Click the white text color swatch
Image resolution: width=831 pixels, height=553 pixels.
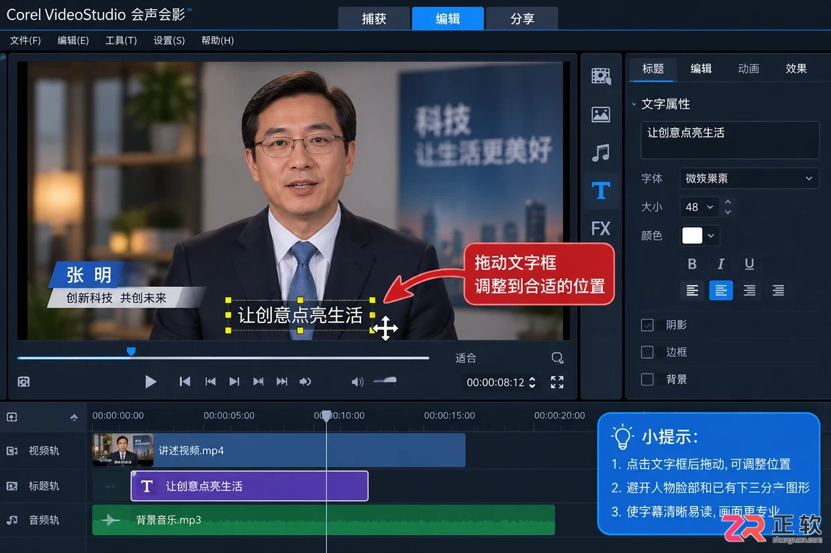click(692, 236)
